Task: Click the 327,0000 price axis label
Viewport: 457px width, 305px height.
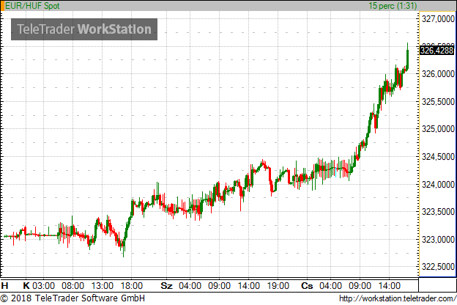Action: tap(438, 19)
